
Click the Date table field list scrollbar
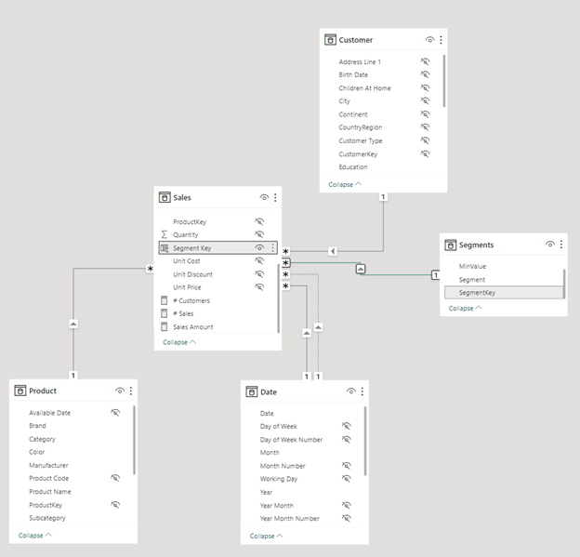(365, 441)
